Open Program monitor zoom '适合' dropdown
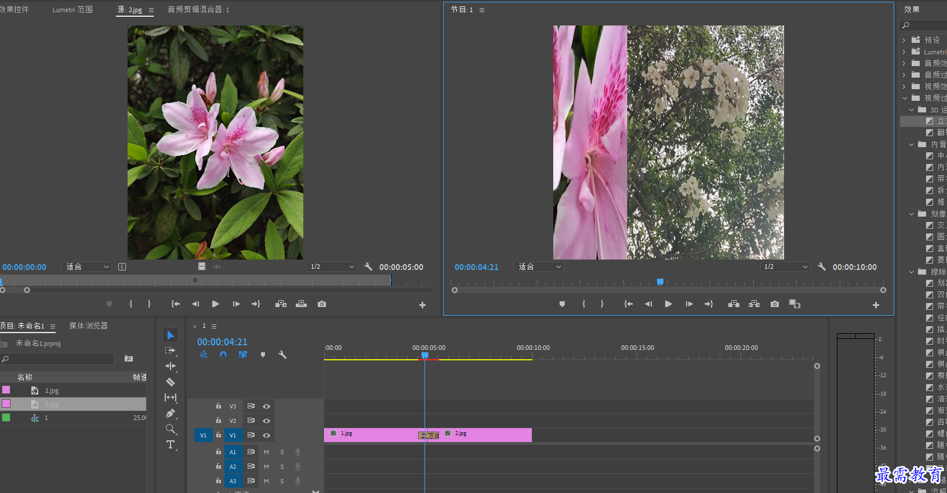This screenshot has width=947, height=493. 539,266
